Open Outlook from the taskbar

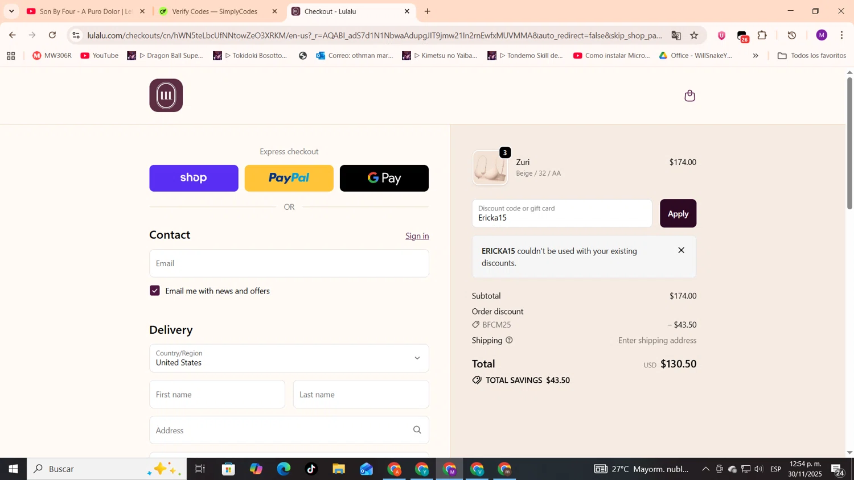tap(366, 469)
